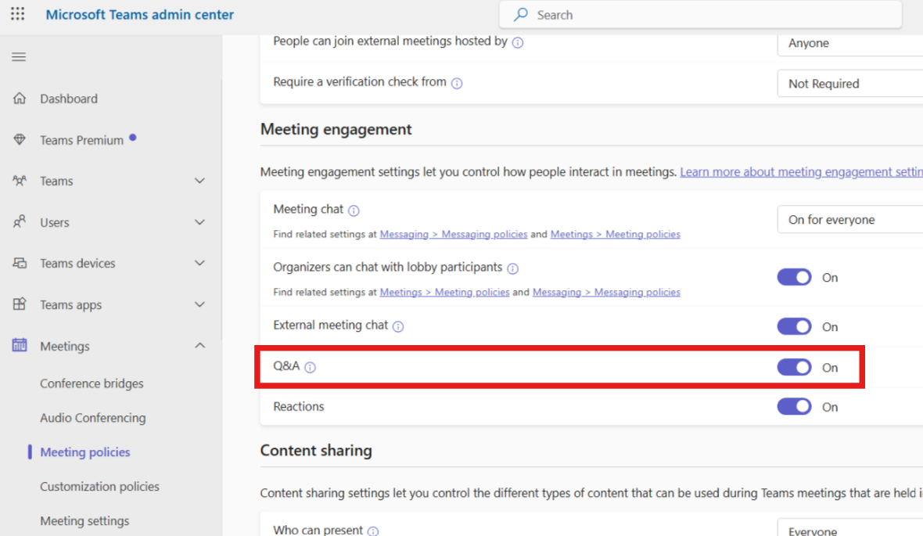Click the Teams devices icon

[20, 263]
